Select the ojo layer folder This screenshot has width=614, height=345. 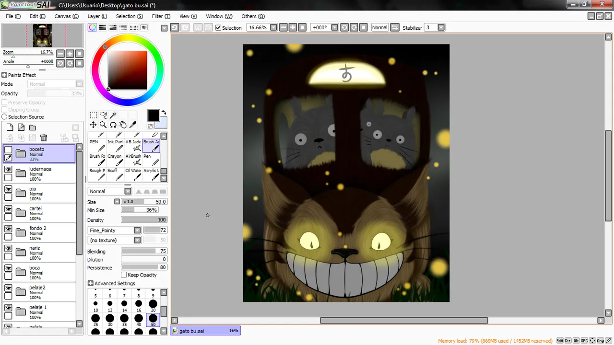[x=39, y=193]
